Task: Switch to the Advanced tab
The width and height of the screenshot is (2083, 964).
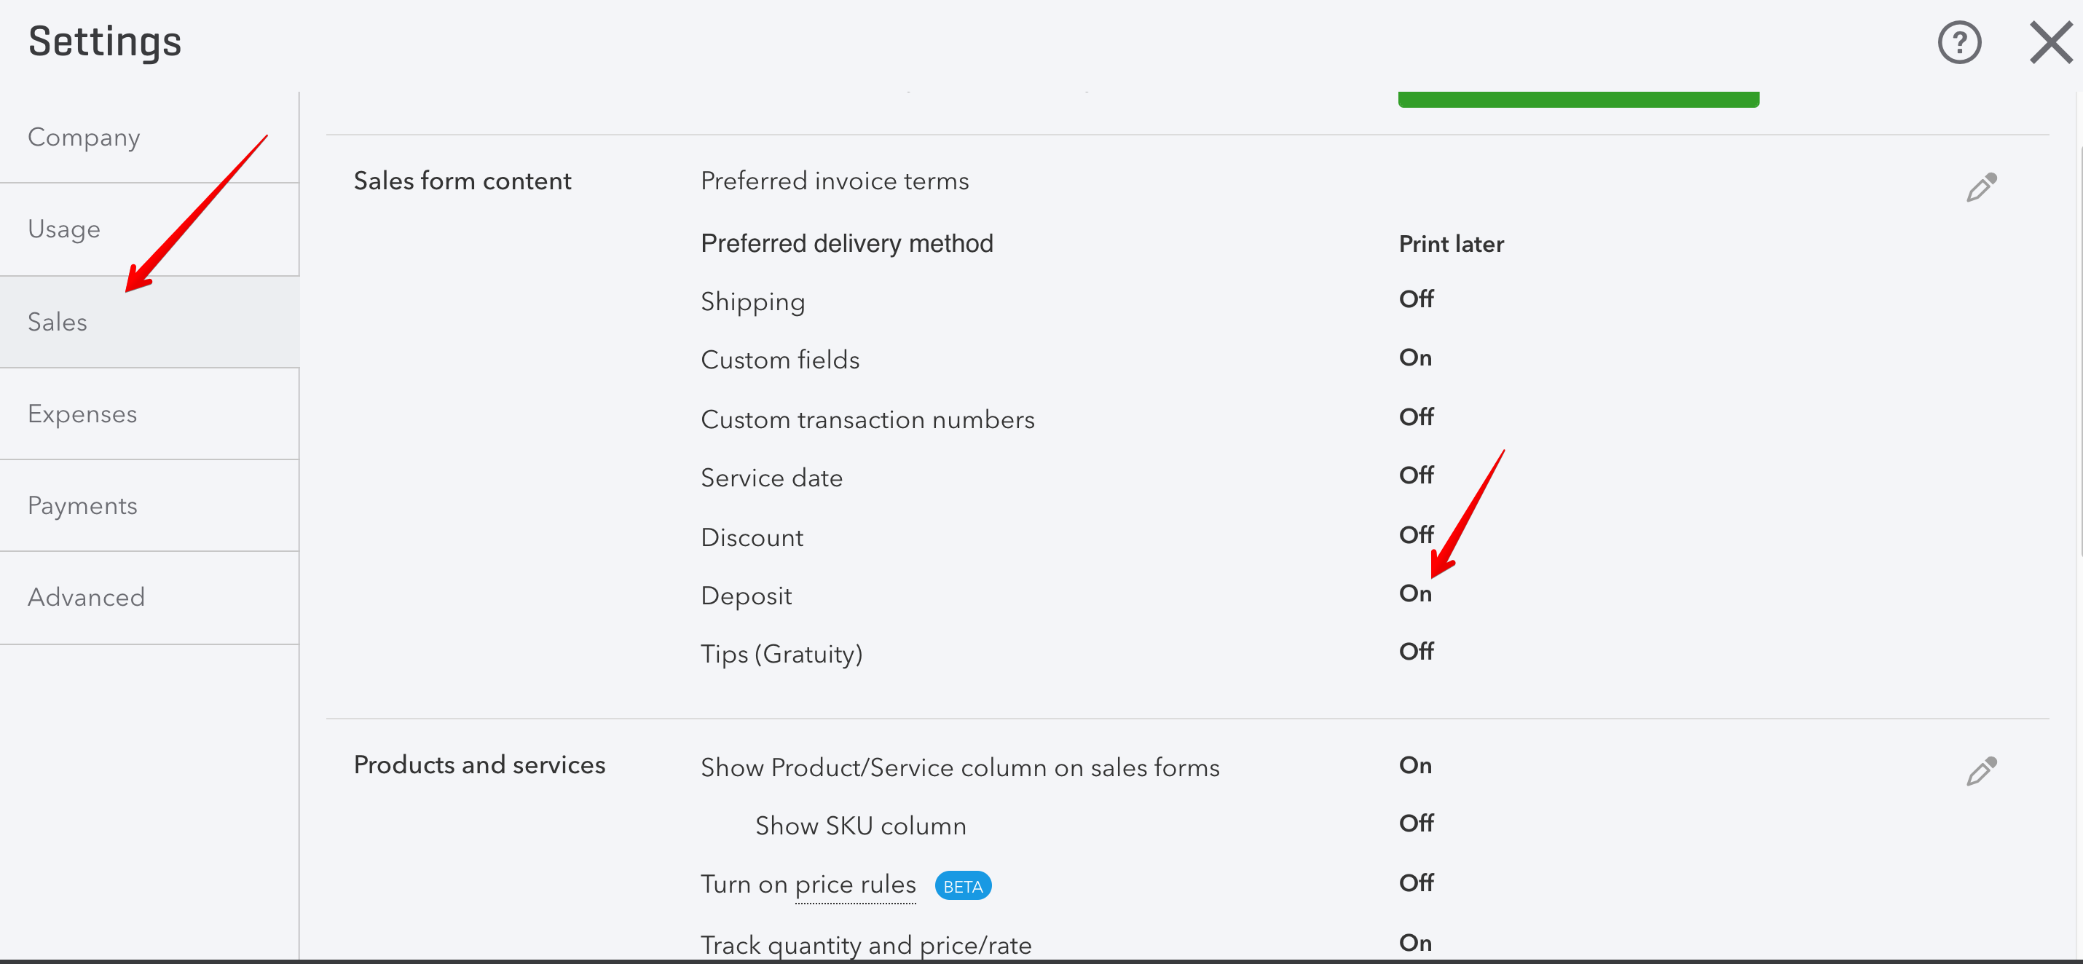Action: [149, 598]
